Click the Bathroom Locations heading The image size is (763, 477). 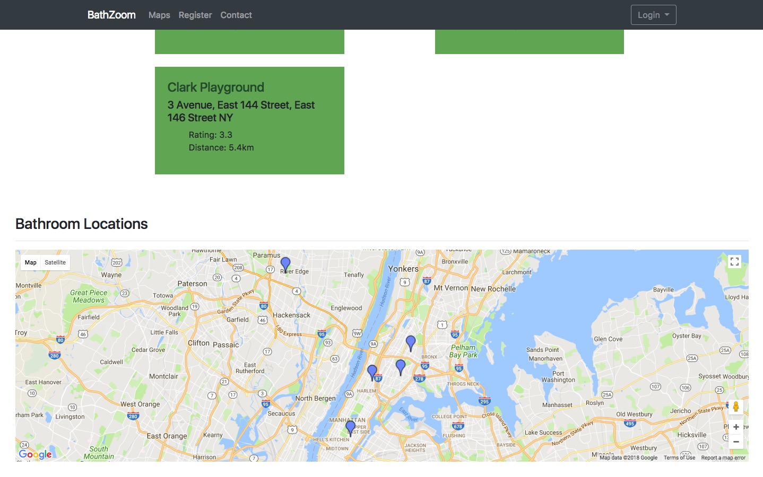pyautogui.click(x=82, y=224)
